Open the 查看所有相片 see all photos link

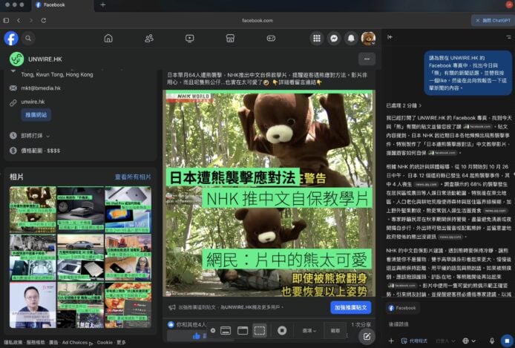(133, 177)
